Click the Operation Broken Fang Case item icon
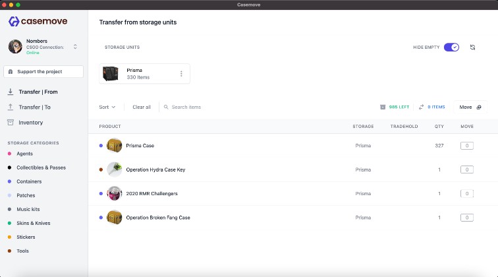This screenshot has height=277, width=498. tap(115, 218)
